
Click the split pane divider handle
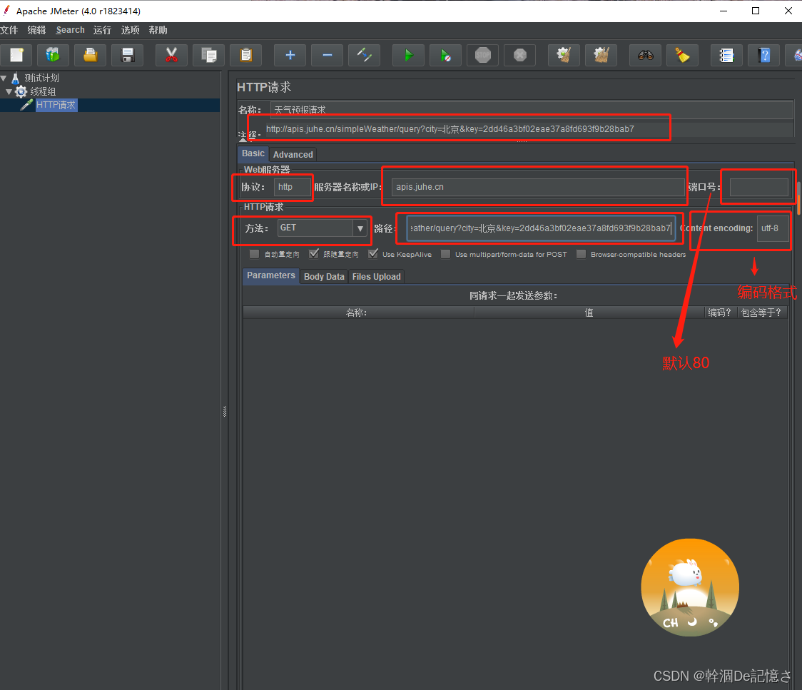[x=225, y=411]
